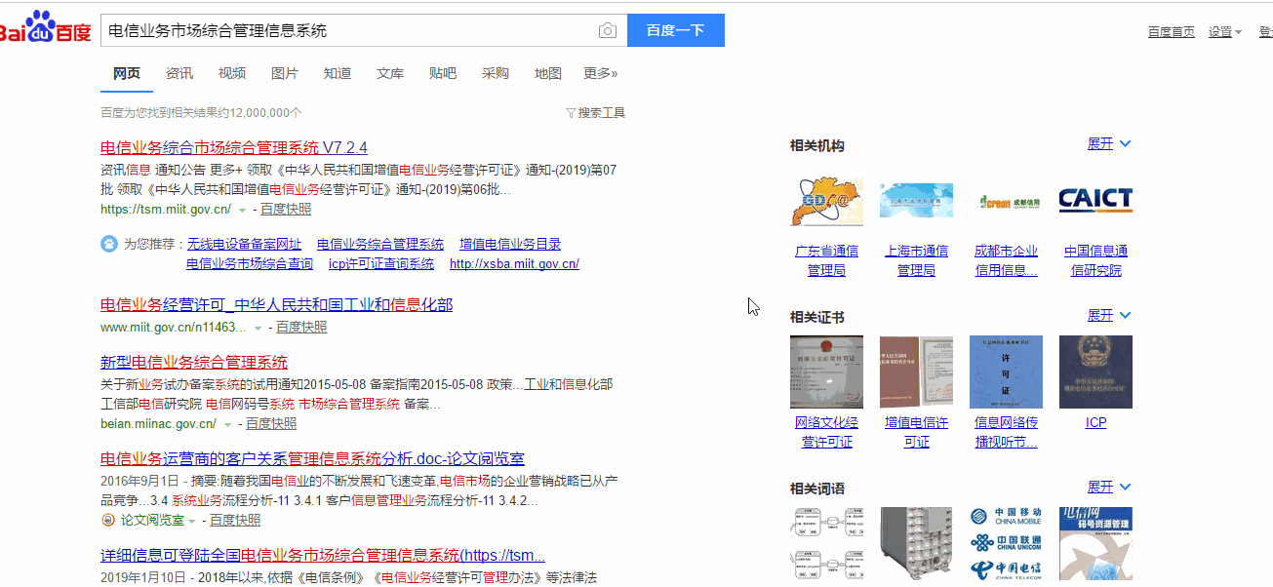Click flowchart diagram thumbnail under 相关词语
Screen dimensions: 1273x587
(x=826, y=544)
